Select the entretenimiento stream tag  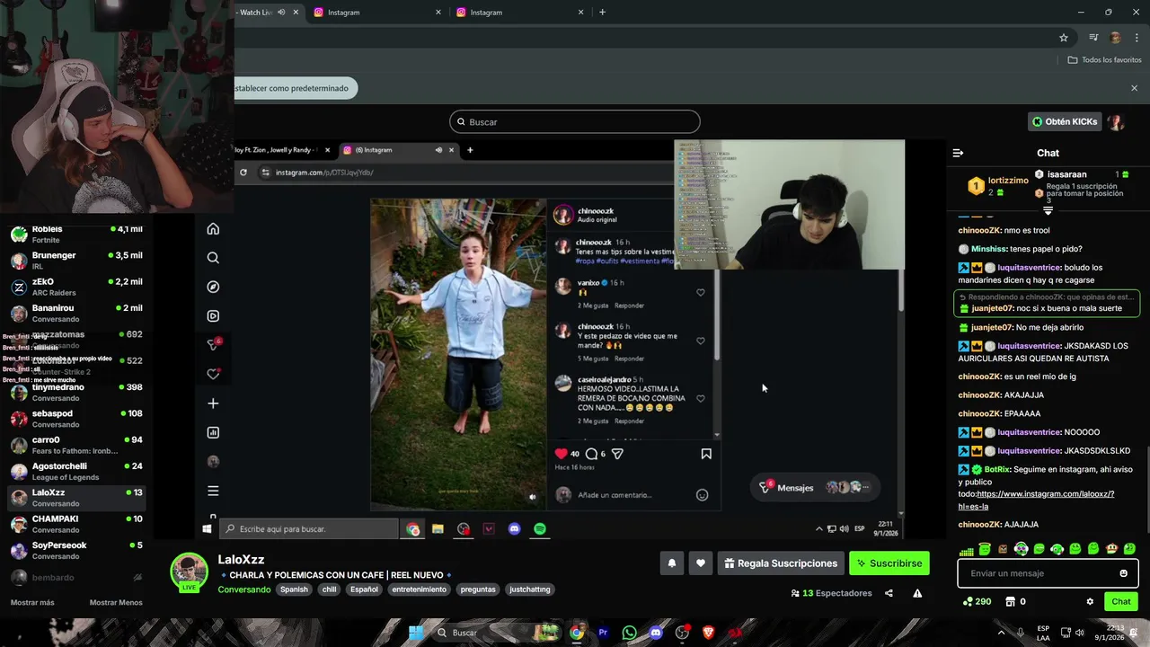[x=419, y=589]
